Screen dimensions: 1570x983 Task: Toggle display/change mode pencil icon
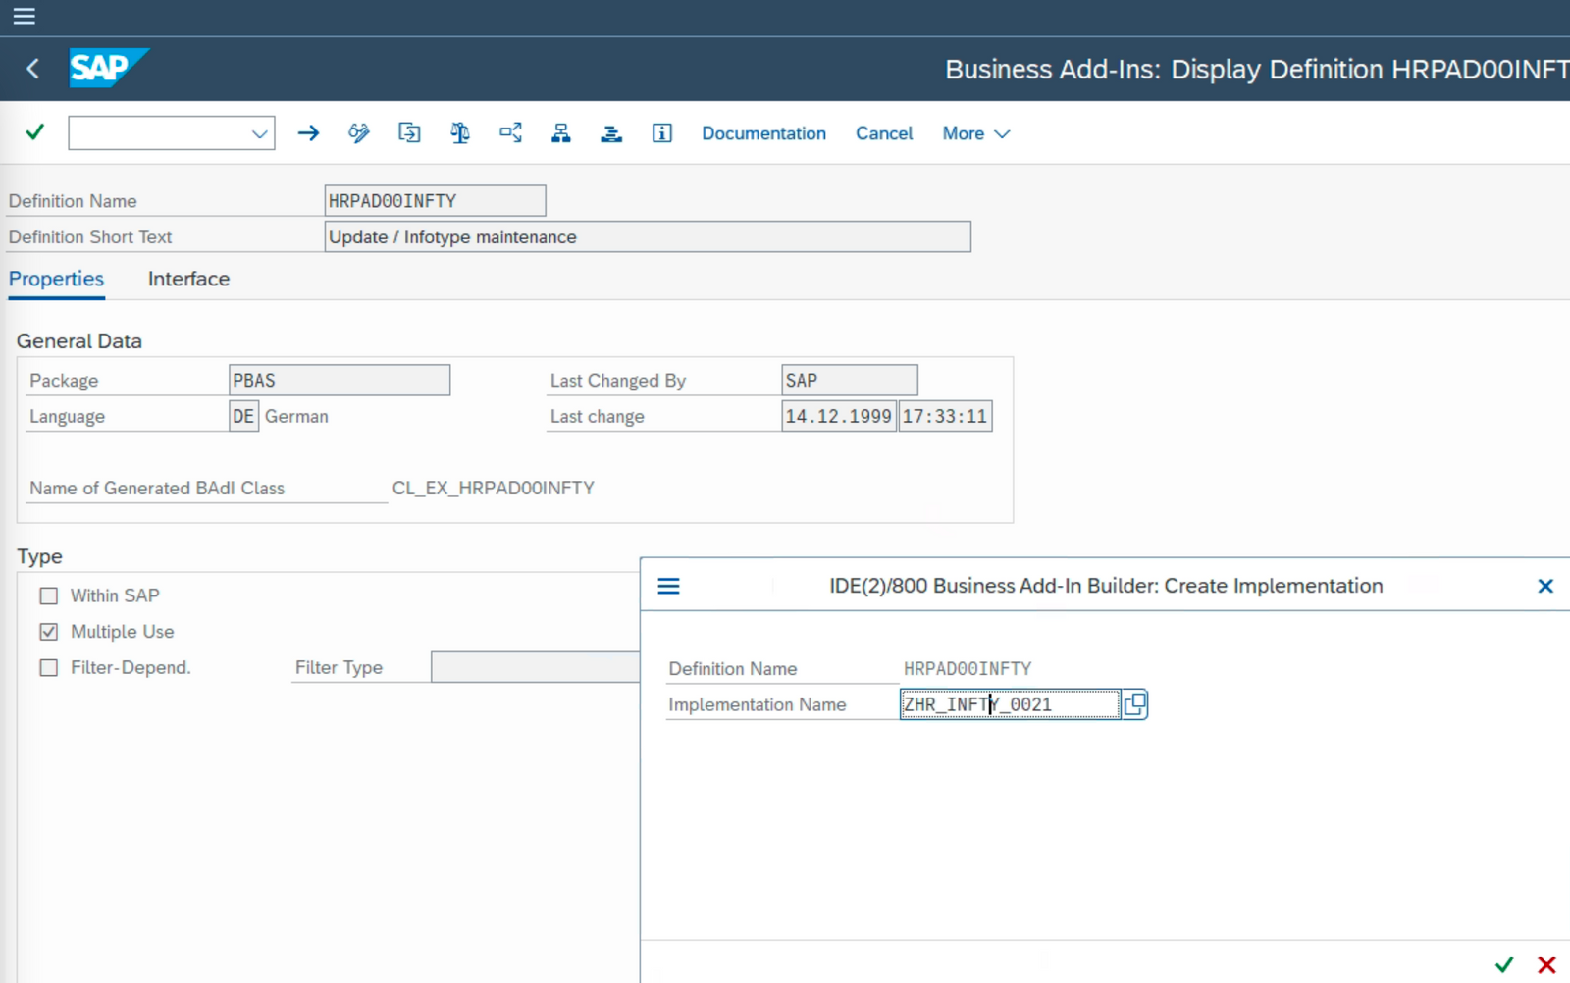click(x=359, y=132)
